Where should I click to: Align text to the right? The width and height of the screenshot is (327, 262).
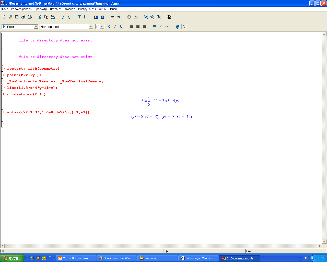coord(144,27)
